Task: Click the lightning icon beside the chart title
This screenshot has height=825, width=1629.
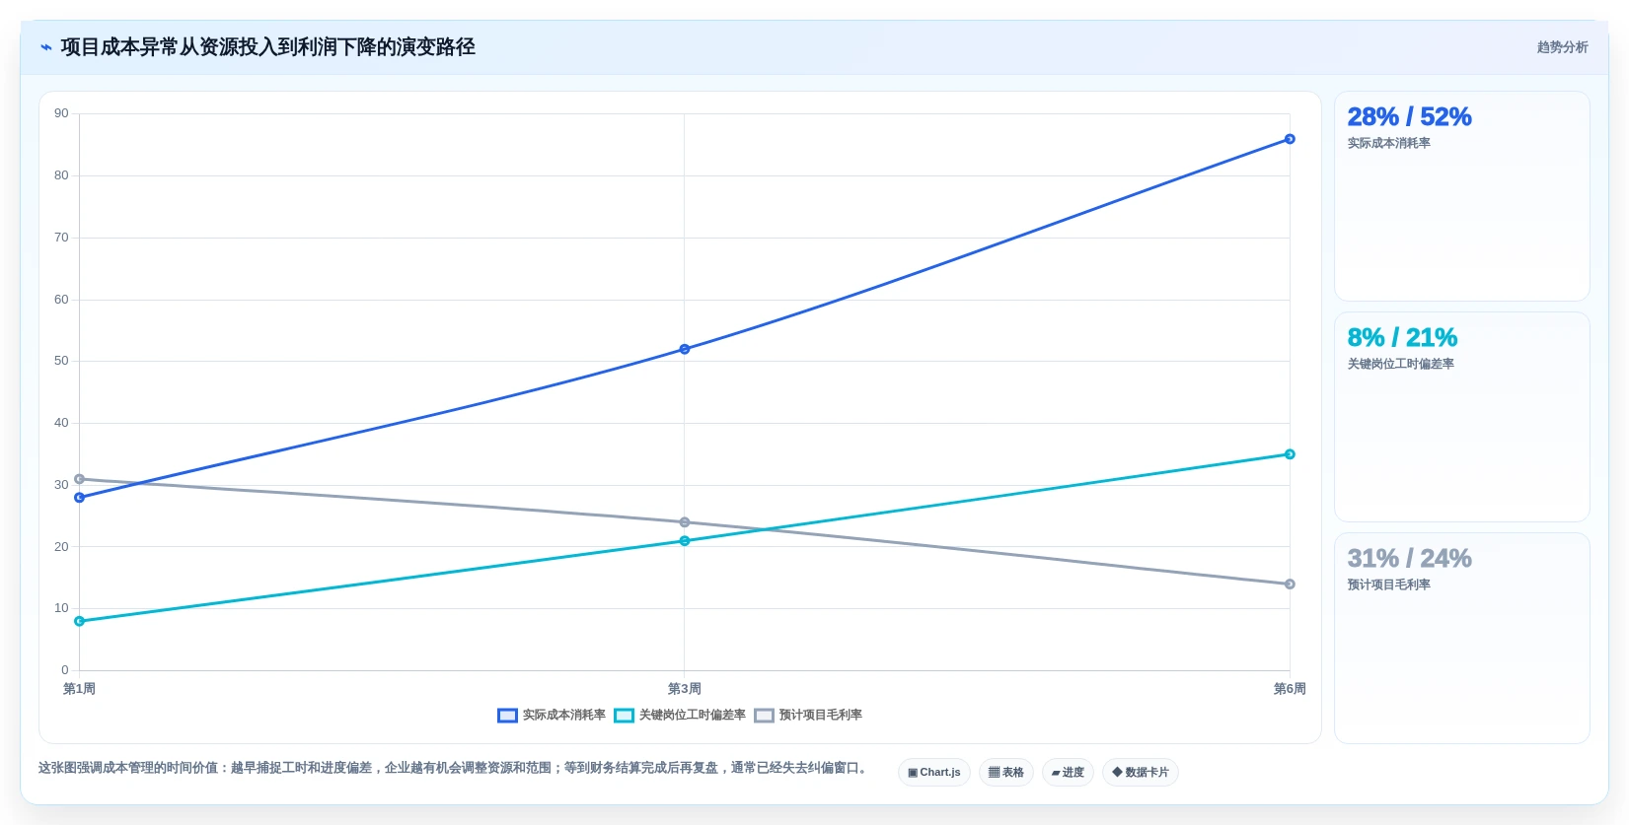Action: click(x=45, y=47)
